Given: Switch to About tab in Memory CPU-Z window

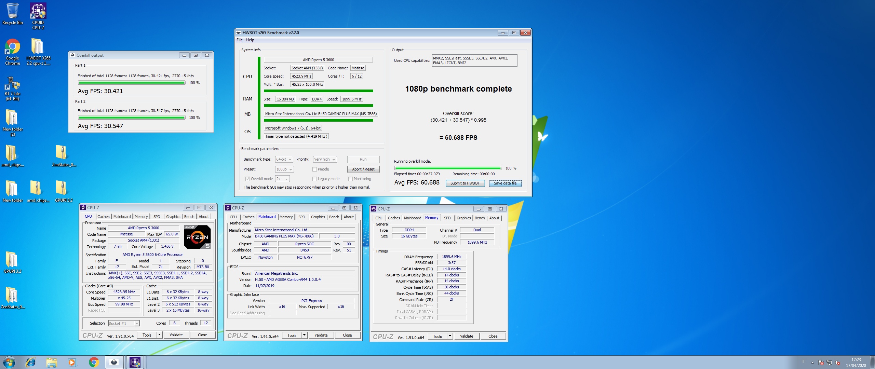Looking at the screenshot, I should [x=494, y=218].
